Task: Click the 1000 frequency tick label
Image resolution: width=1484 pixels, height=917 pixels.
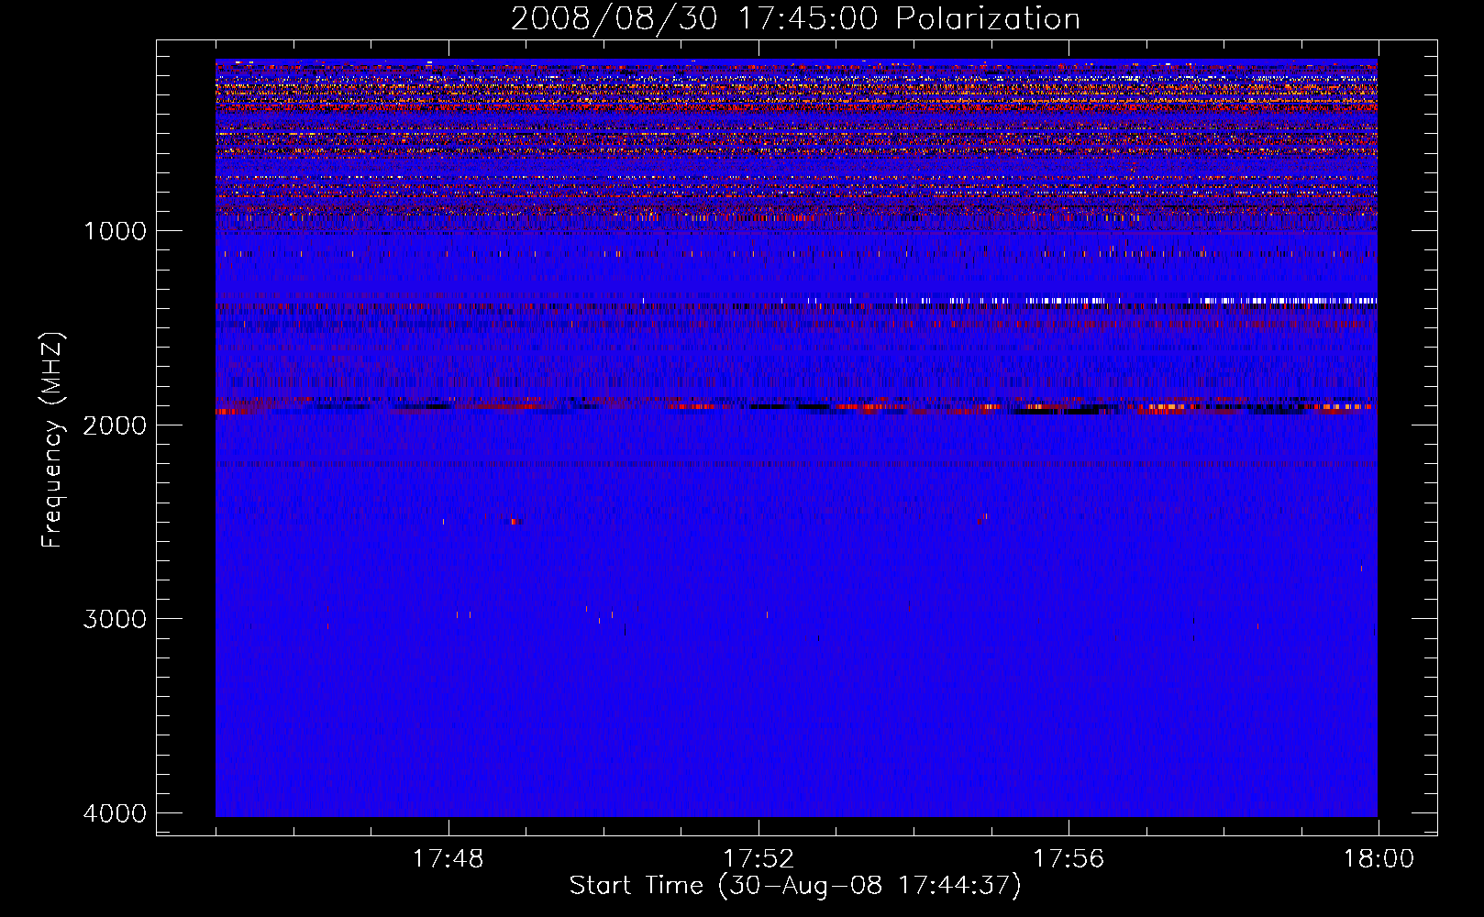Action: [115, 231]
